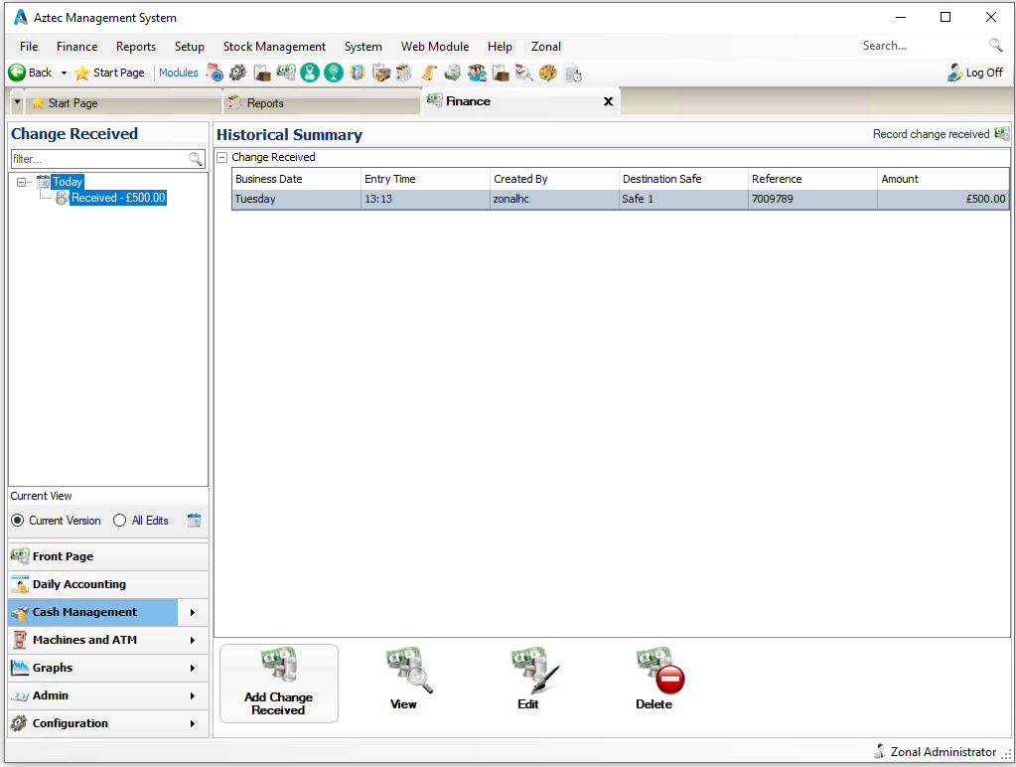Screen dimensions: 1016x767
Task: Collapse the Today tree node
Action: click(x=22, y=182)
